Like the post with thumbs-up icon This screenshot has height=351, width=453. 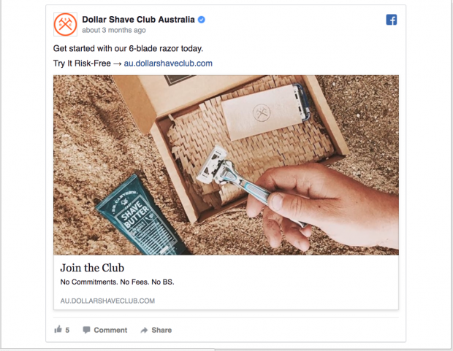(x=58, y=329)
